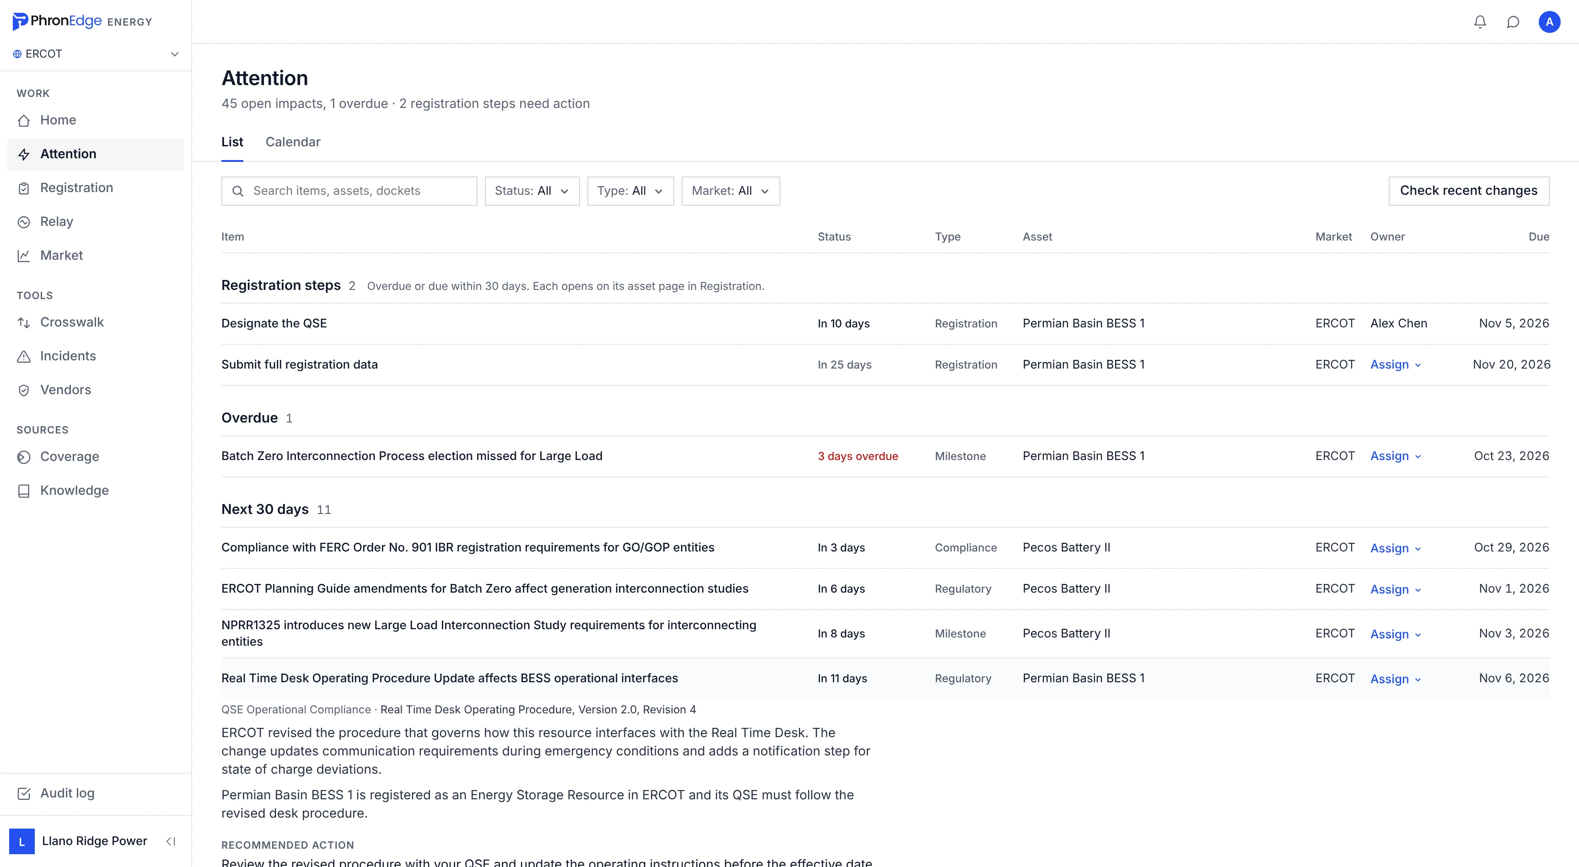
Task: Click the Relay wave icon
Action: 24,222
